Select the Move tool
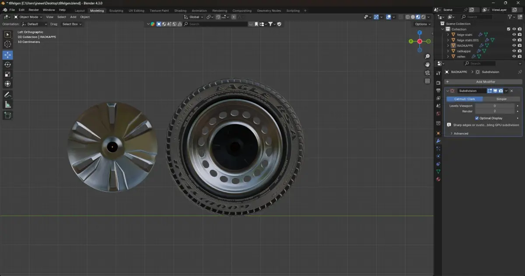Screen dimensions: 525x276 pos(8,55)
